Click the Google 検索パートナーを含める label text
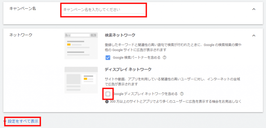The image size is (266, 128). coord(137,57)
